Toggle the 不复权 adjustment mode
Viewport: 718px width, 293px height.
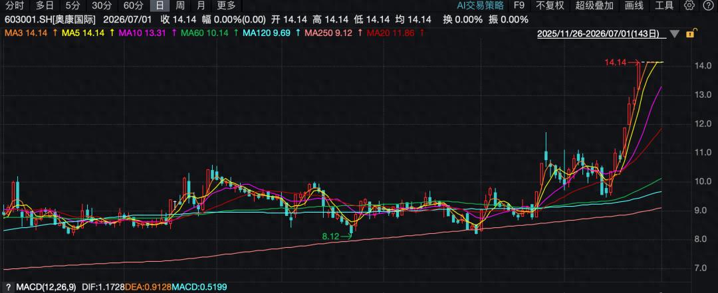point(550,5)
